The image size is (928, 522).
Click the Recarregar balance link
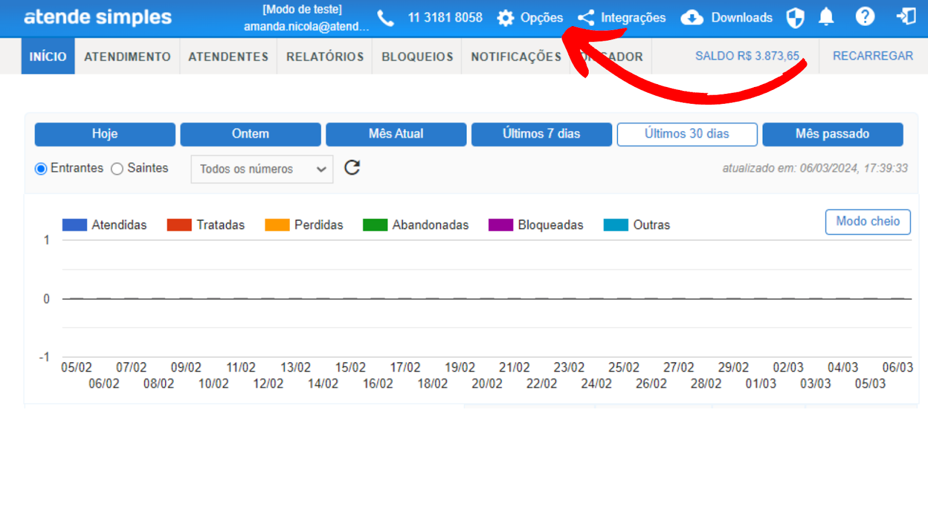coord(872,56)
